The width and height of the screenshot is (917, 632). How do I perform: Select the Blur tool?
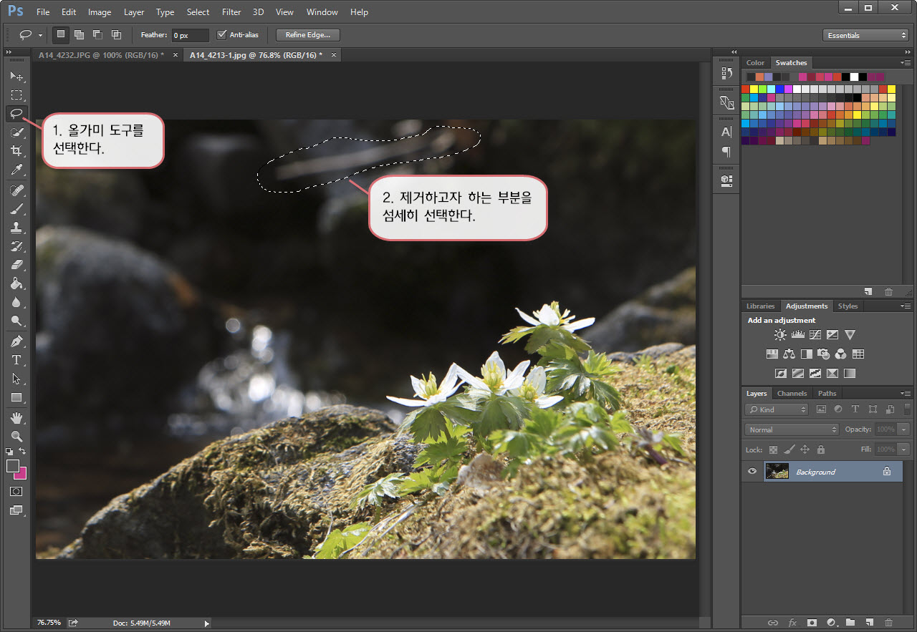pyautogui.click(x=16, y=302)
